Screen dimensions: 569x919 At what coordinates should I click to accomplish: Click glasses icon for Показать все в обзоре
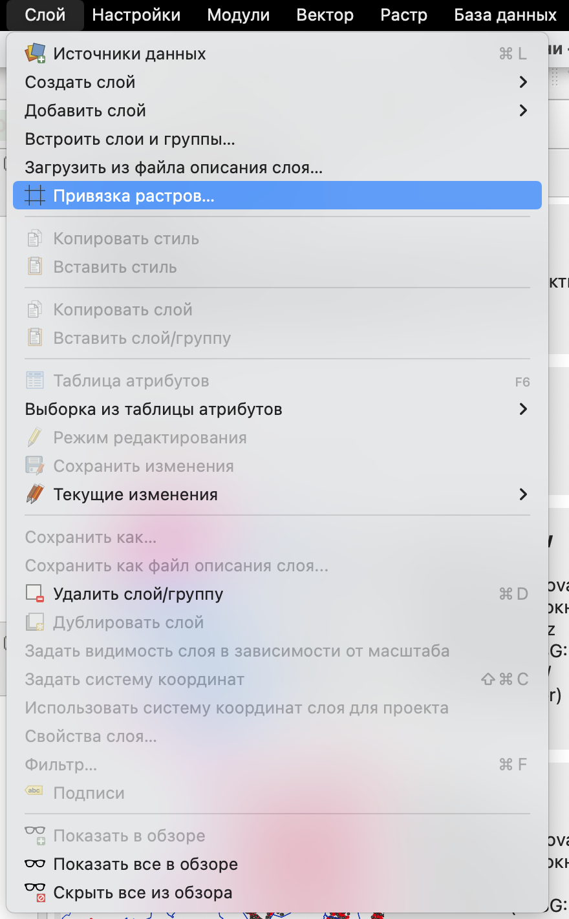click(35, 864)
